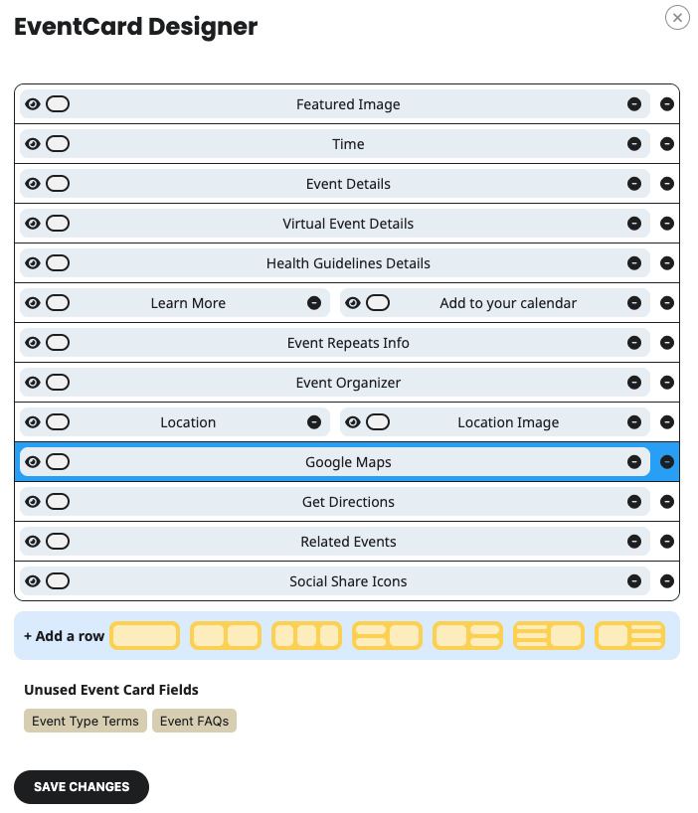Screen dimensions: 698x813
Task: Delete the entire Time row
Action: point(667,144)
